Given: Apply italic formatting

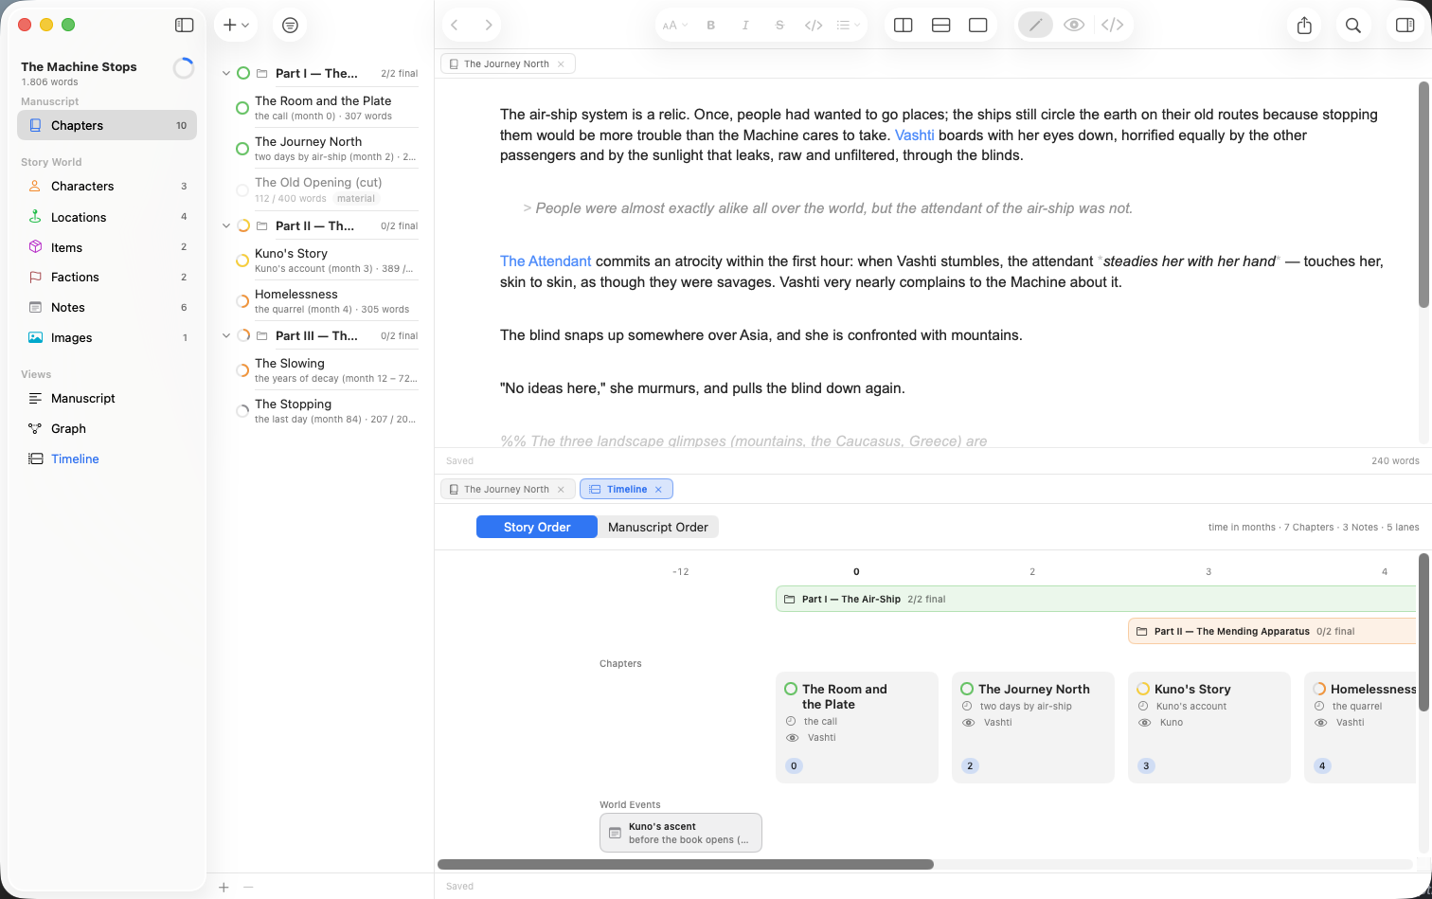Looking at the screenshot, I should coord(745,26).
